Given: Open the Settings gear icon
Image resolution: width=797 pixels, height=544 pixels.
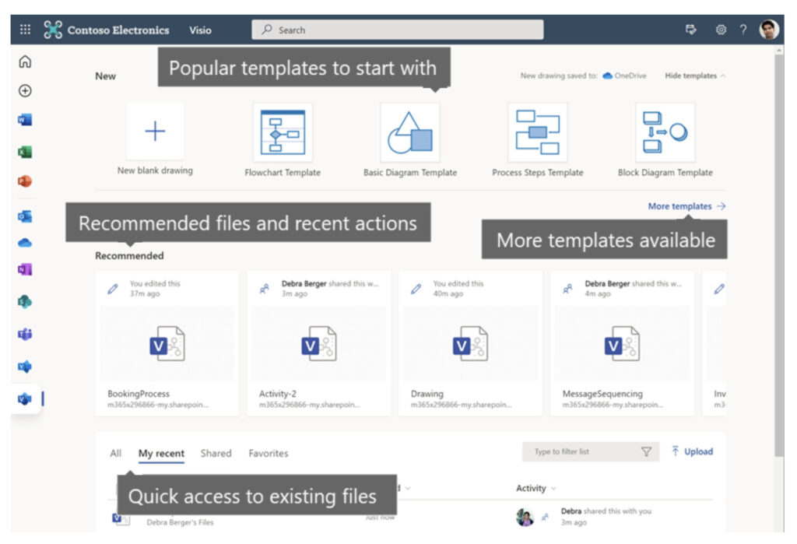Looking at the screenshot, I should [721, 30].
